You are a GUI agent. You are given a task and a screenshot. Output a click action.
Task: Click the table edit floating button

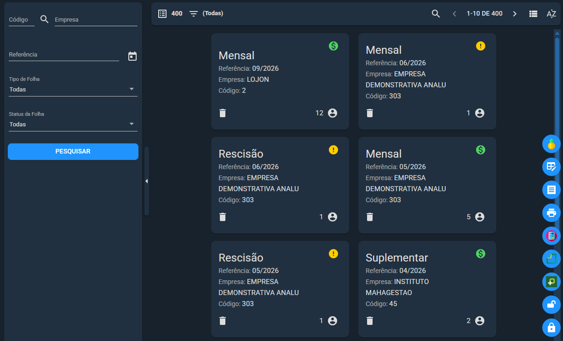point(552,167)
